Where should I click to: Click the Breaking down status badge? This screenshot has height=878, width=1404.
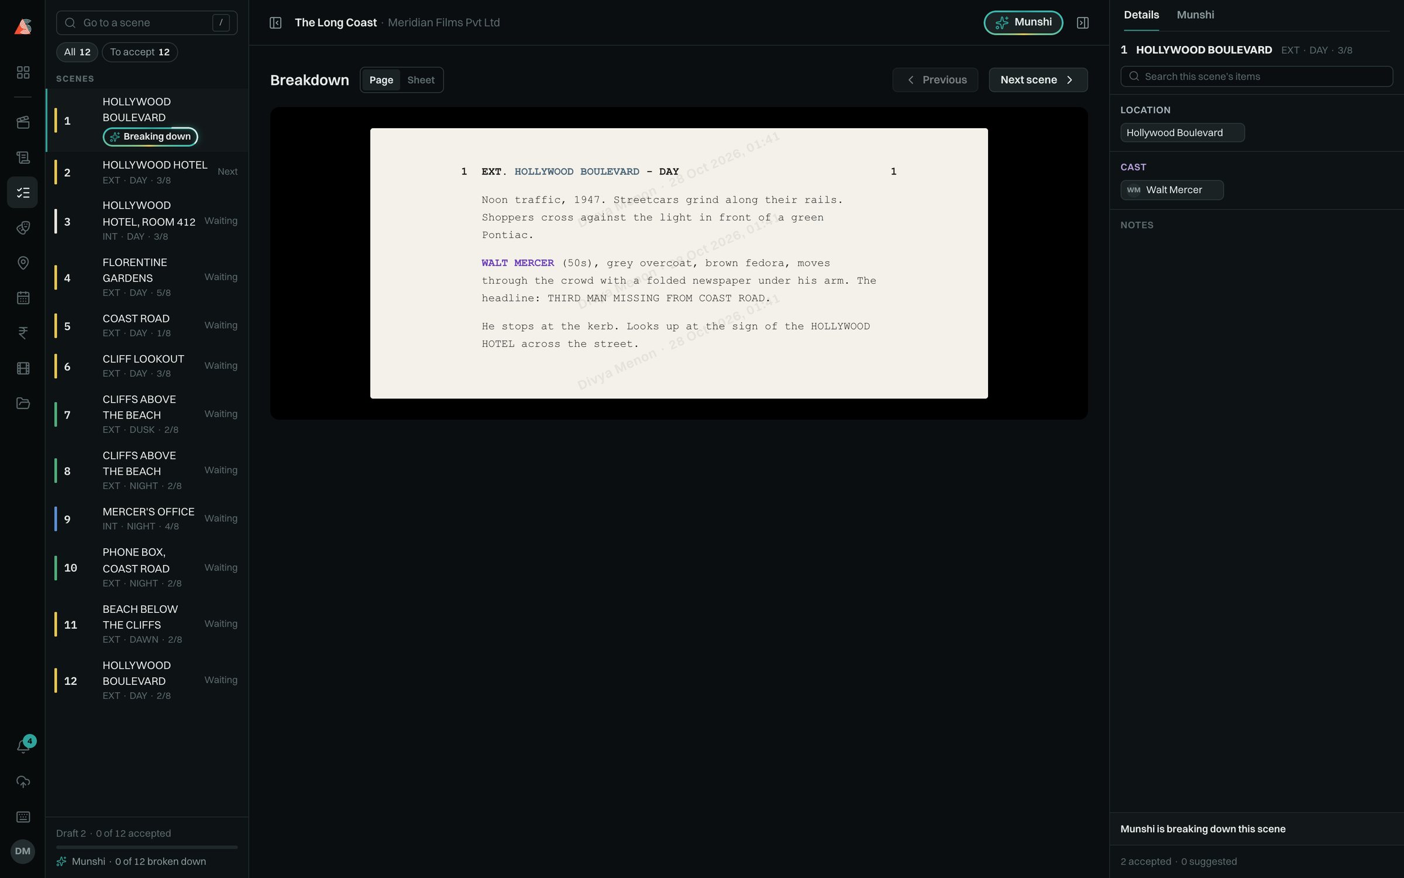click(x=150, y=136)
